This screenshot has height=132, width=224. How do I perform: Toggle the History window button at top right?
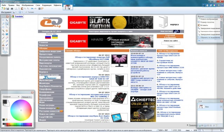tap(207, 5)
